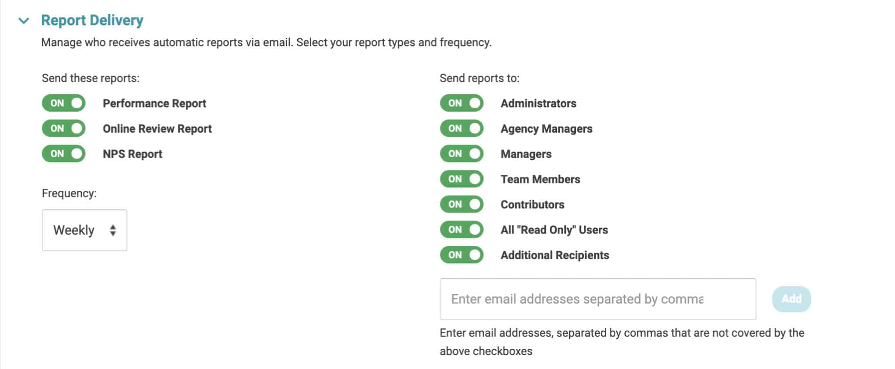Screen dimensions: 895x369
Task: Click the Report Delivery heading
Action: (x=92, y=20)
